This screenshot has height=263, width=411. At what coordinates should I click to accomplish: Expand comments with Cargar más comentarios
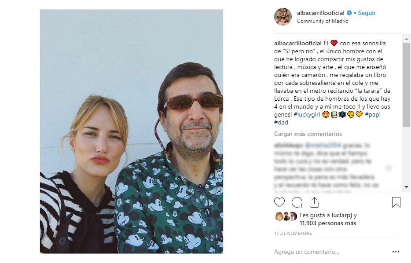308,134
